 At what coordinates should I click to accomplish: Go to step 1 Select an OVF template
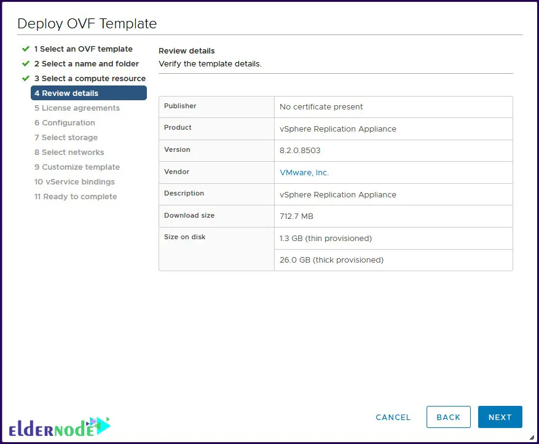point(83,49)
